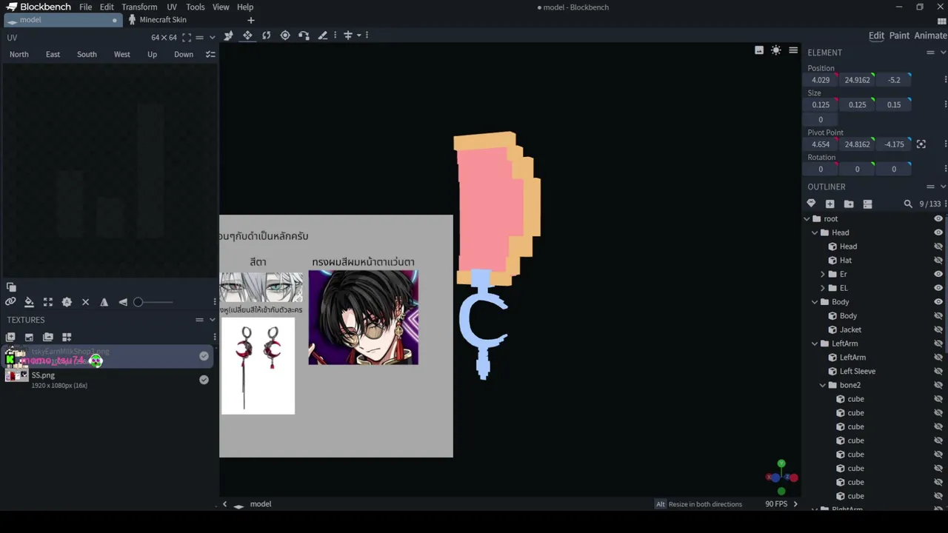Click the mirror UV horizontally icon
Viewport: 948px width, 533px height.
104,302
